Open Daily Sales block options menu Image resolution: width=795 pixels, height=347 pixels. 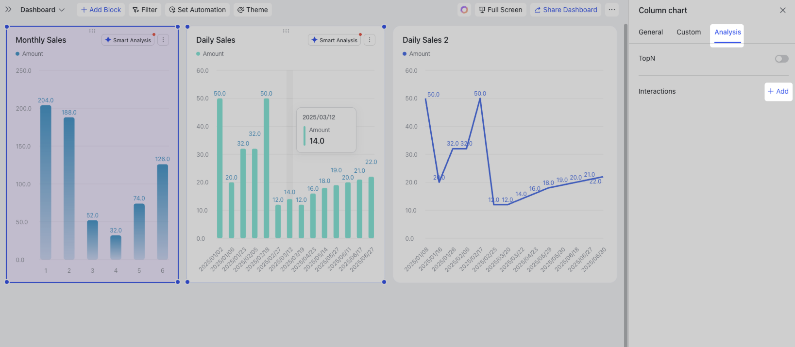pos(370,40)
